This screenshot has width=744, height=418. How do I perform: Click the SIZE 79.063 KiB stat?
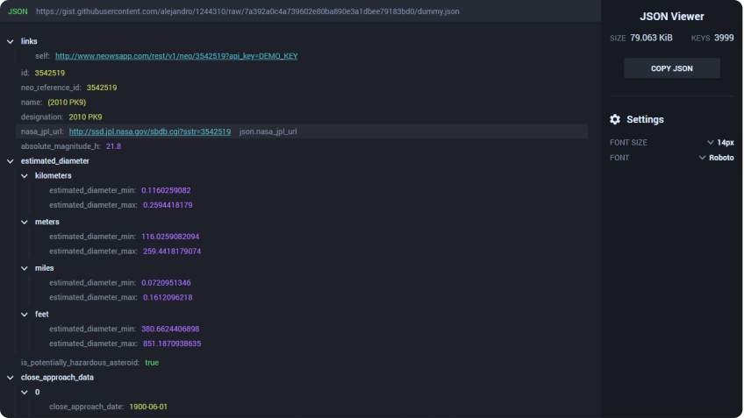point(641,38)
